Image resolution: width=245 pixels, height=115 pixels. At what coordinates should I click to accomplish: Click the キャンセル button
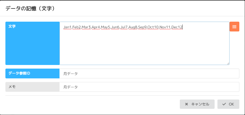197,104
